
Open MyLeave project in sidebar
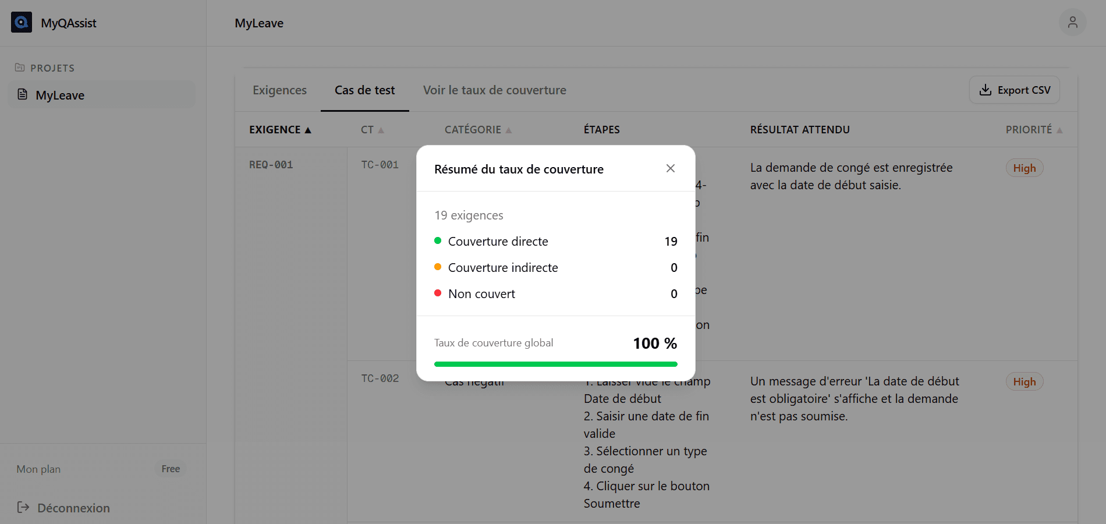coord(102,95)
